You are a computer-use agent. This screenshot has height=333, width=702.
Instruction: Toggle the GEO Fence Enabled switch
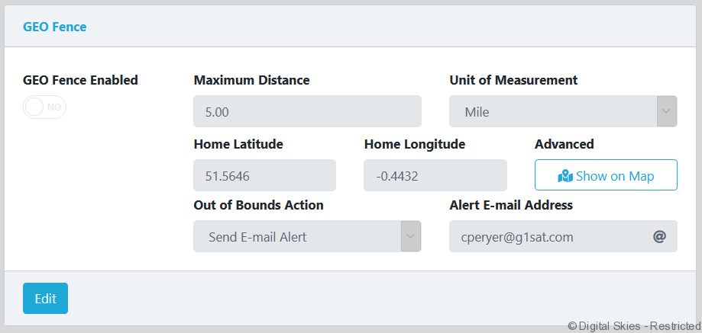pyautogui.click(x=45, y=107)
